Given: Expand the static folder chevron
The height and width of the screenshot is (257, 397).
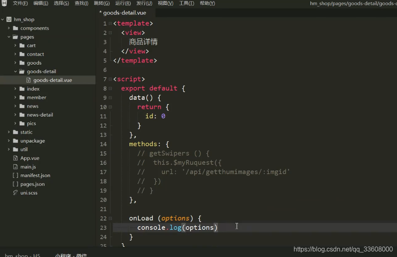Looking at the screenshot, I should click(9, 132).
